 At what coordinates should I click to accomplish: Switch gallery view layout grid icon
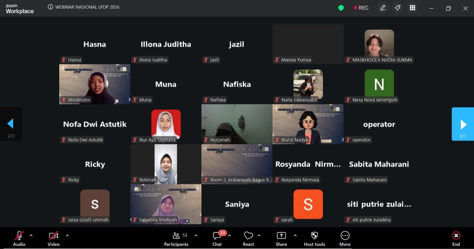pyautogui.click(x=412, y=8)
